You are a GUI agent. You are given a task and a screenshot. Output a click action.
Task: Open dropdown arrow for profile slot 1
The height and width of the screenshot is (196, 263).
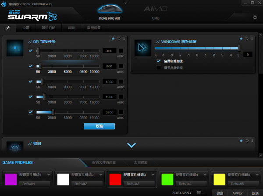coord(48,175)
